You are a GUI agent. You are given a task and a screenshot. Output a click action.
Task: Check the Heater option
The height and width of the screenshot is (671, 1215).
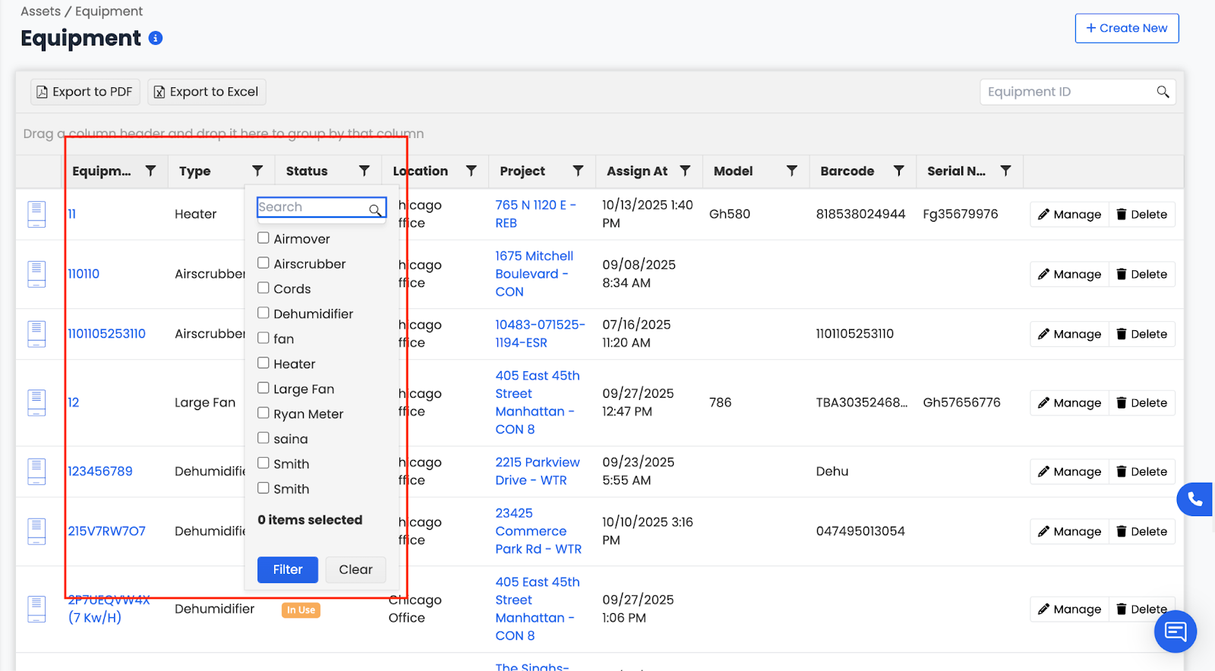(264, 363)
